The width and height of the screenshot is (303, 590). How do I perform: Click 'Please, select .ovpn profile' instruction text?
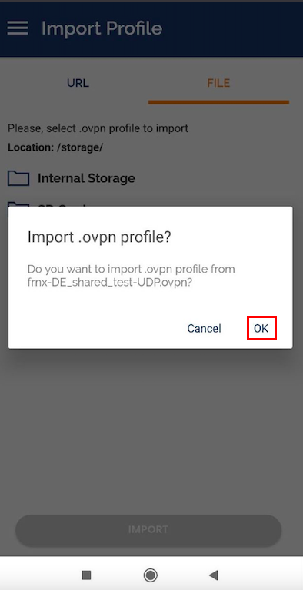pyautogui.click(x=98, y=128)
